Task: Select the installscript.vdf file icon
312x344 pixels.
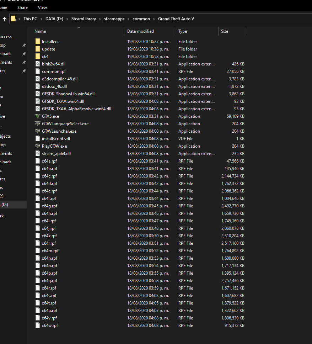Action: tap(38, 139)
